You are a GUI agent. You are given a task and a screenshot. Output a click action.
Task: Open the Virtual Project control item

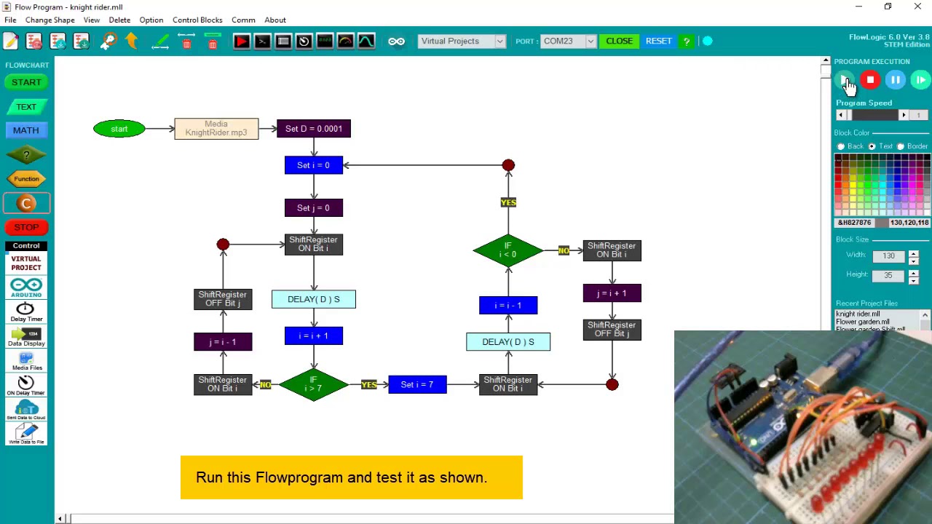[x=26, y=263]
